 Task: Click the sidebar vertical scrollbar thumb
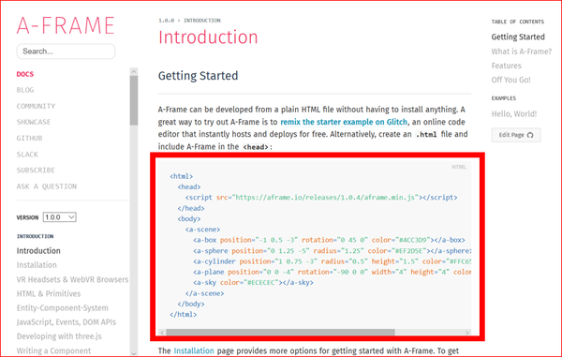pyautogui.click(x=134, y=100)
